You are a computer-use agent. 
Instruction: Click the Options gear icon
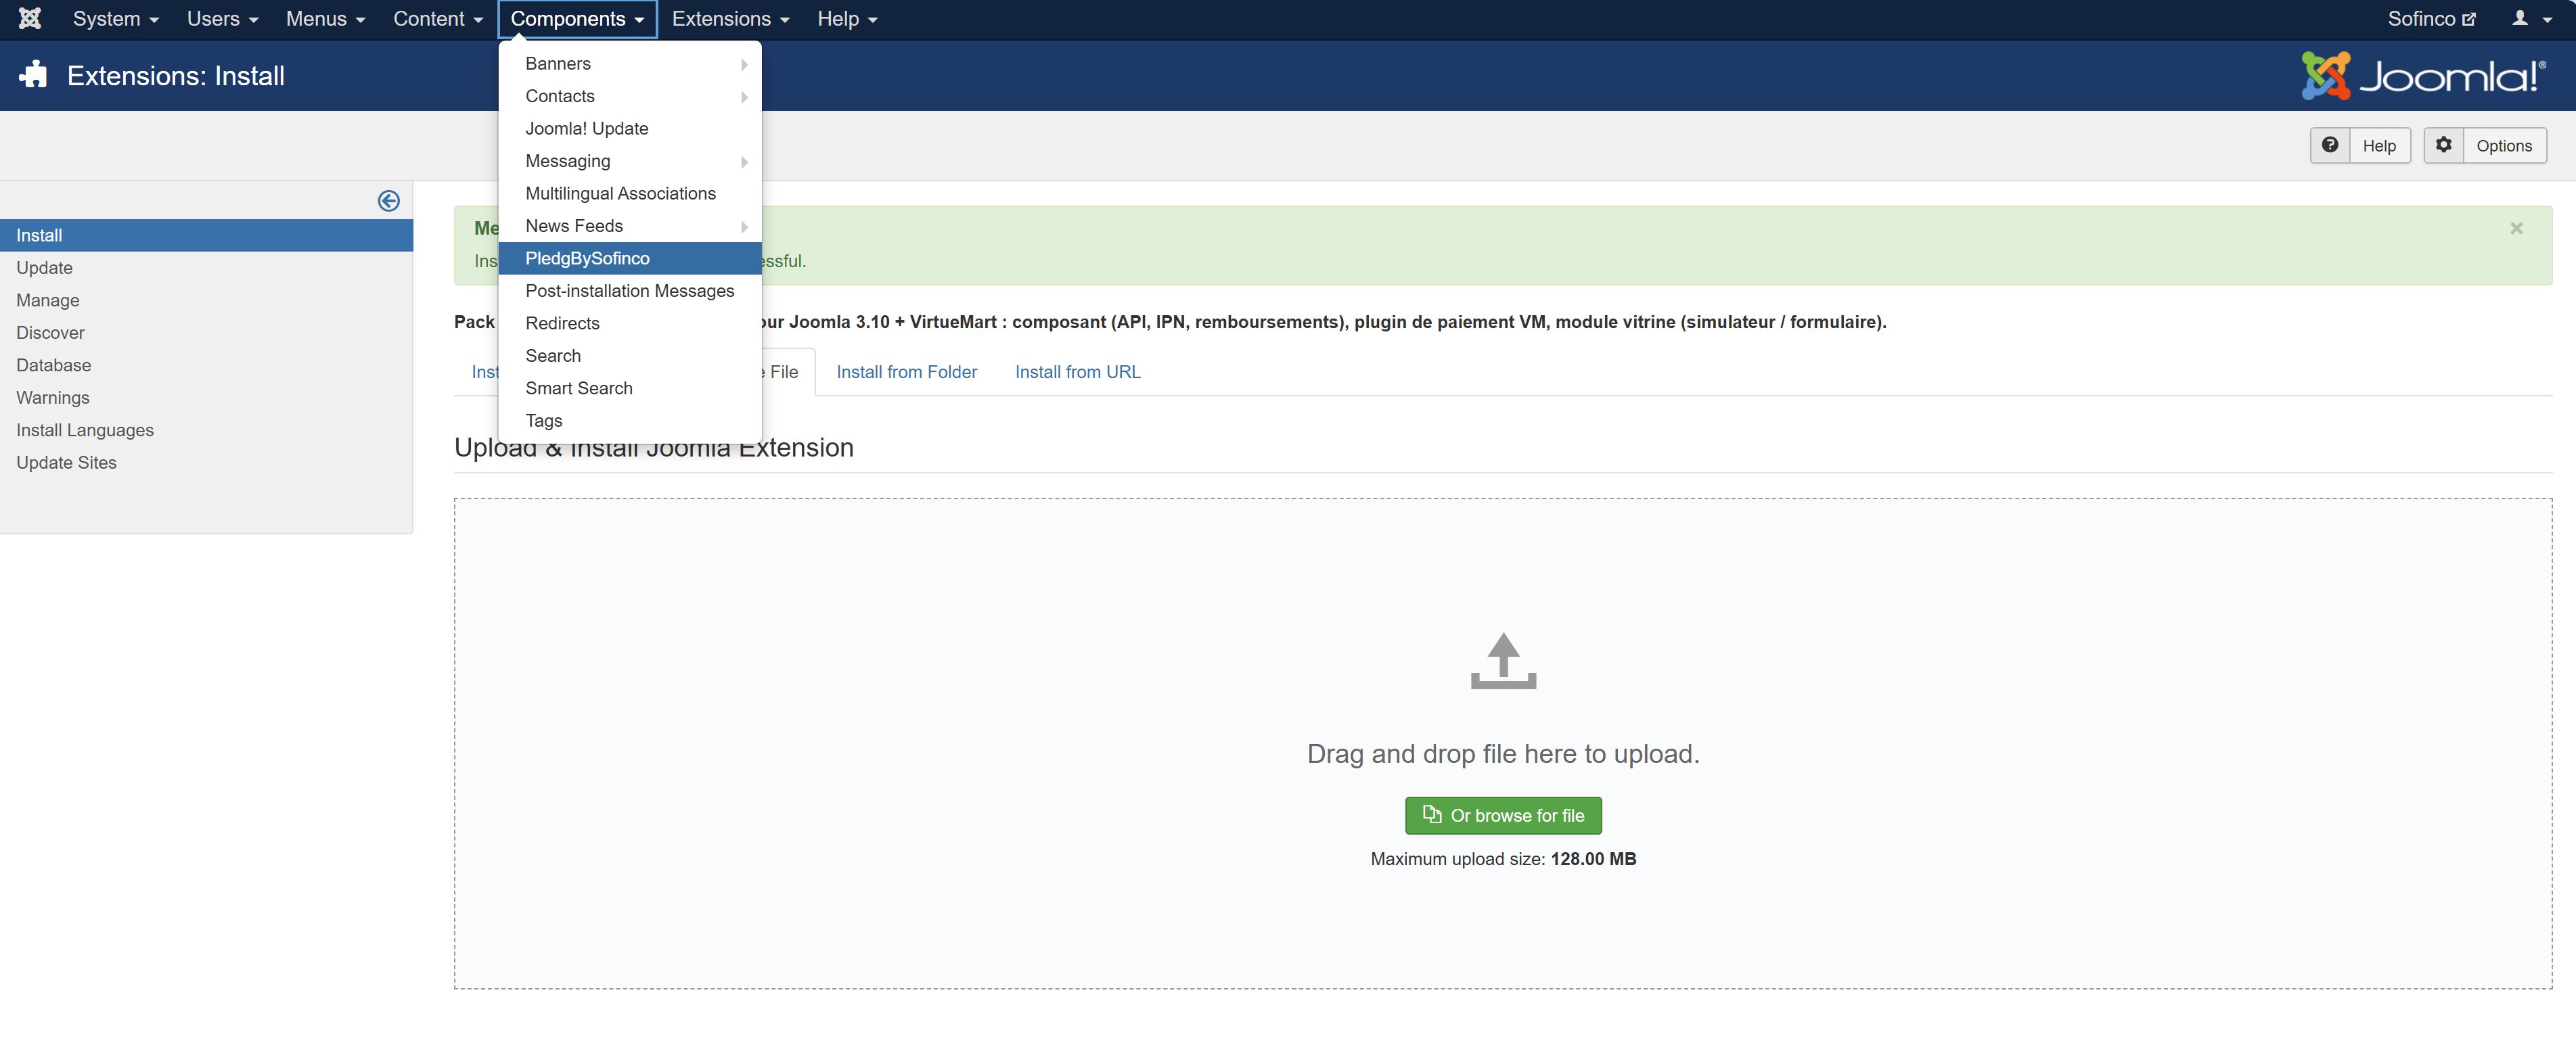[2443, 145]
